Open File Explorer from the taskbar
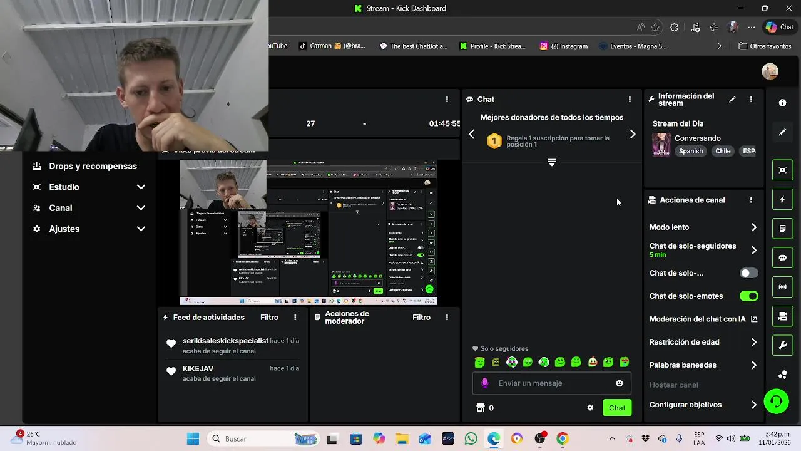 [402, 439]
